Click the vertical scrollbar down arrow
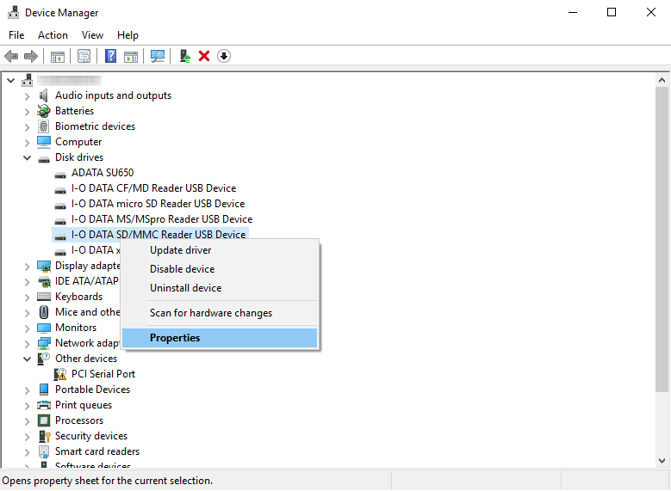Viewport: 671px width, 491px height. pyautogui.click(x=662, y=462)
